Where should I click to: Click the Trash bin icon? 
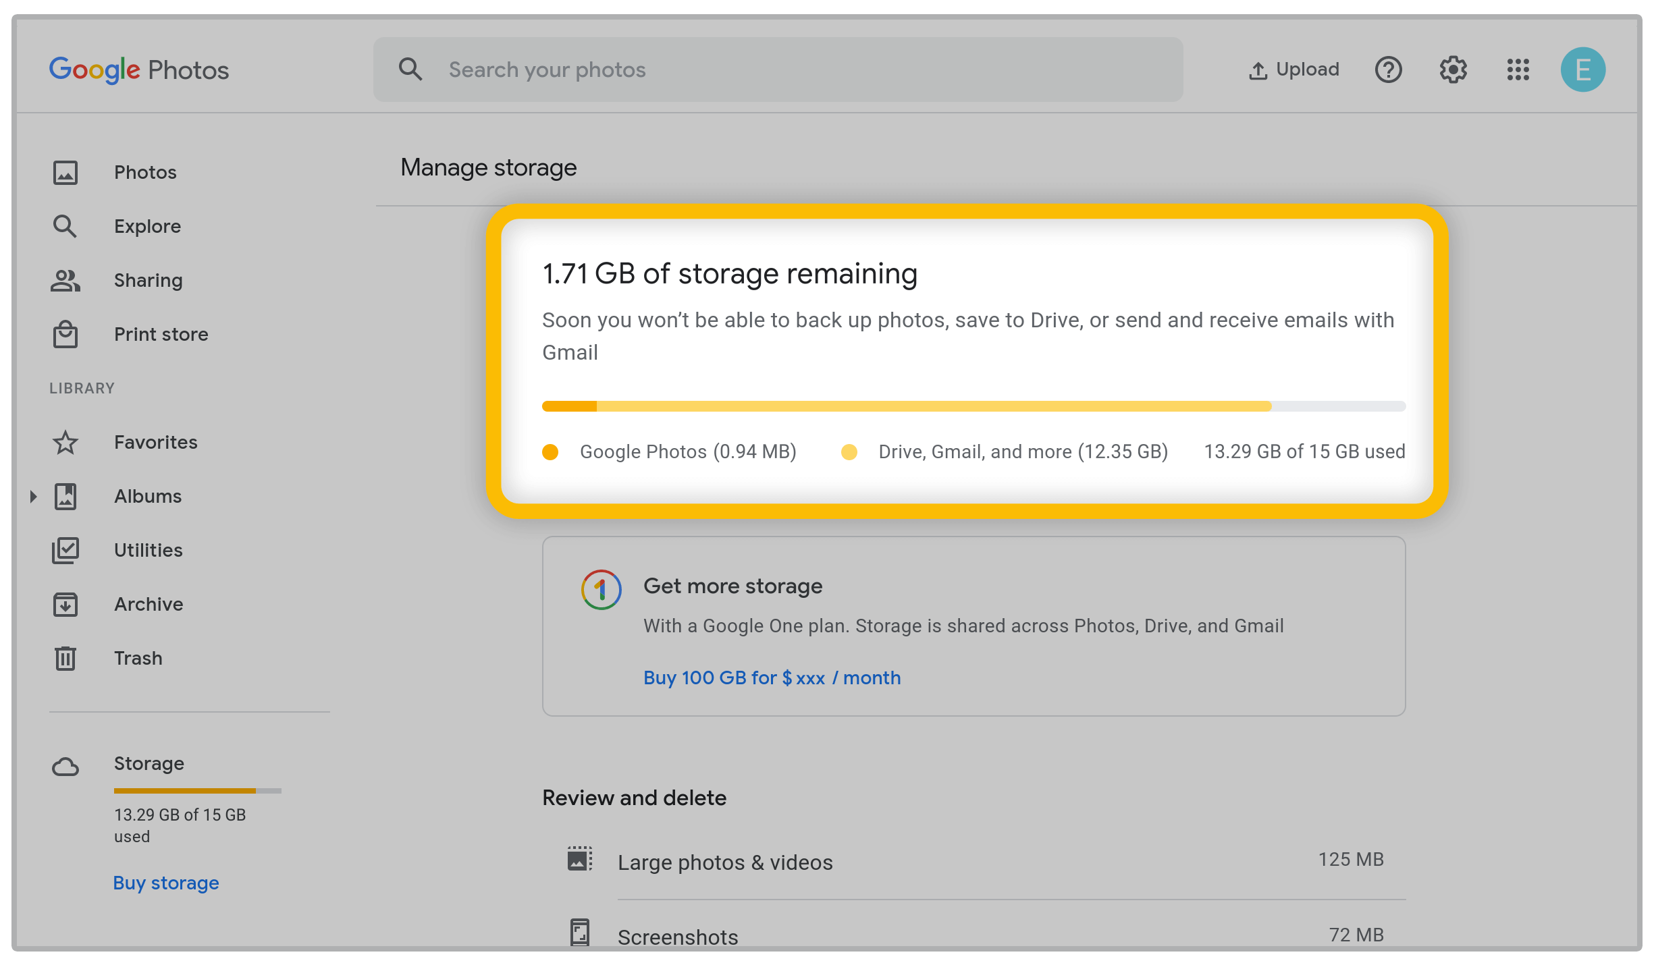65,658
